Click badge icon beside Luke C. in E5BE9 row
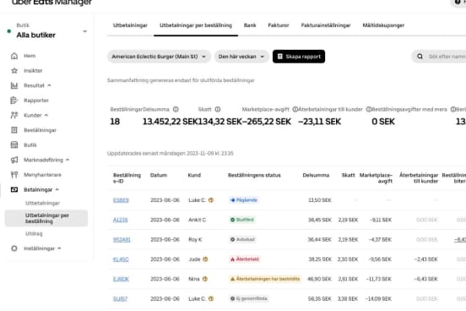This screenshot has width=466, height=311. click(x=211, y=200)
